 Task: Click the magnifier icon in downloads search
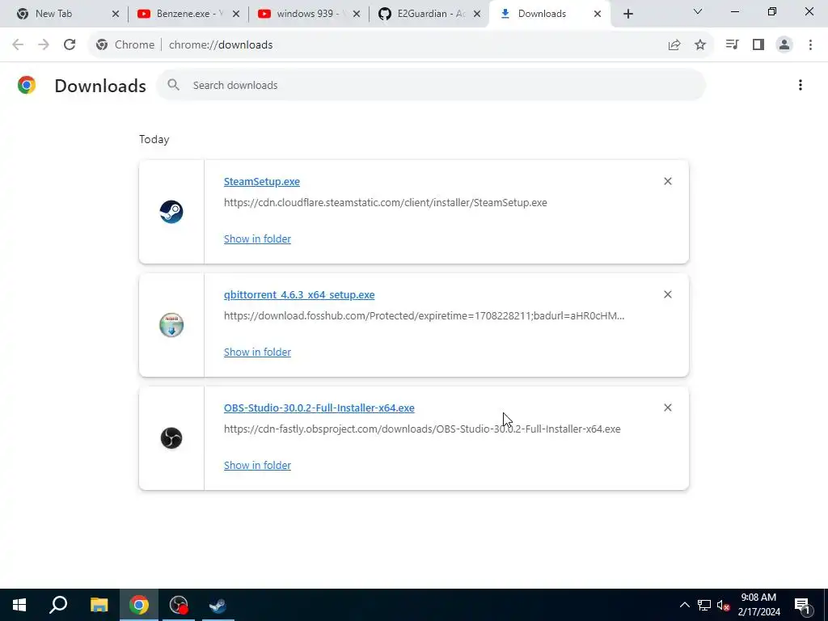click(173, 84)
